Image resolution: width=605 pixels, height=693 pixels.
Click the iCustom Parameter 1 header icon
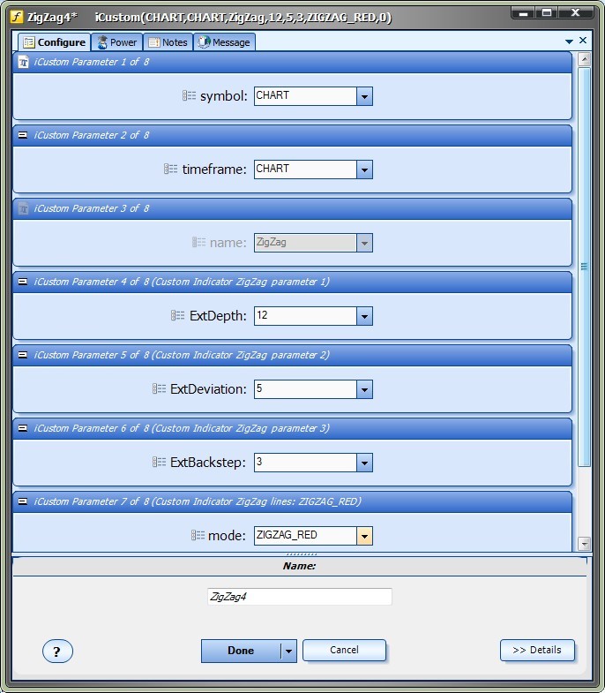tap(24, 62)
